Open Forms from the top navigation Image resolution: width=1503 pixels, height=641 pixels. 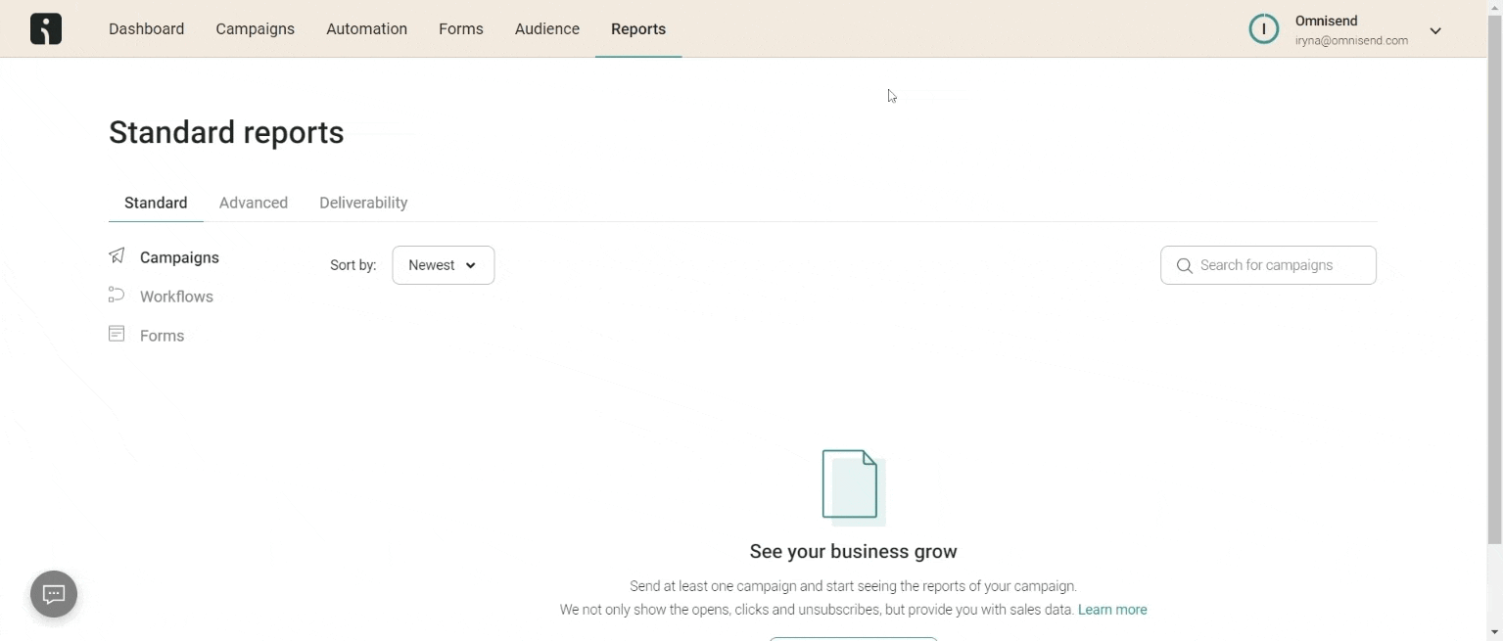[x=461, y=28]
